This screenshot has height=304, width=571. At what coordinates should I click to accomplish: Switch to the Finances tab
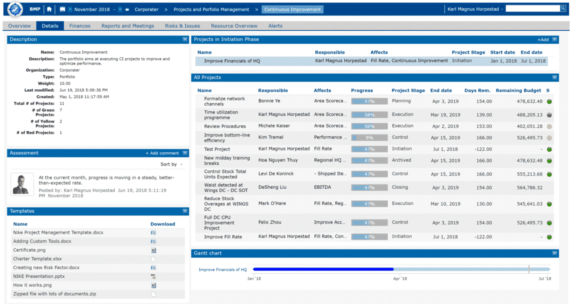pos(80,26)
